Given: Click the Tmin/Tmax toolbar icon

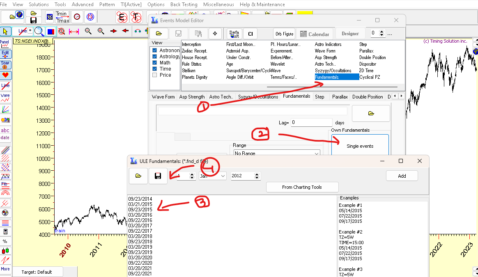Looking at the screenshot, I should point(62,17).
